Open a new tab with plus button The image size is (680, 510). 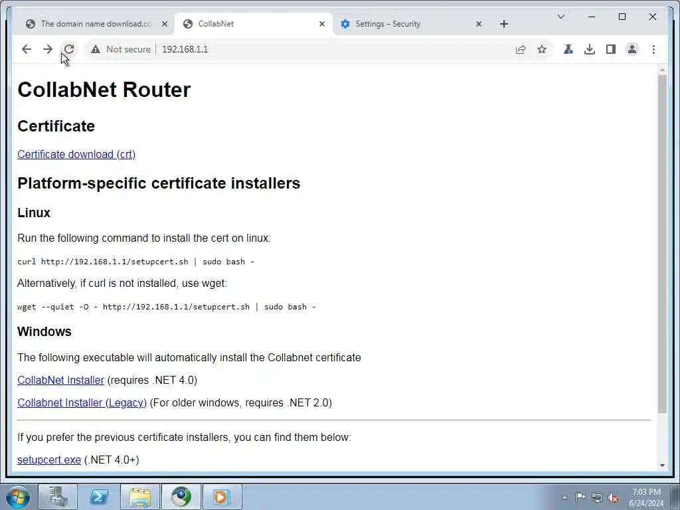click(x=503, y=24)
